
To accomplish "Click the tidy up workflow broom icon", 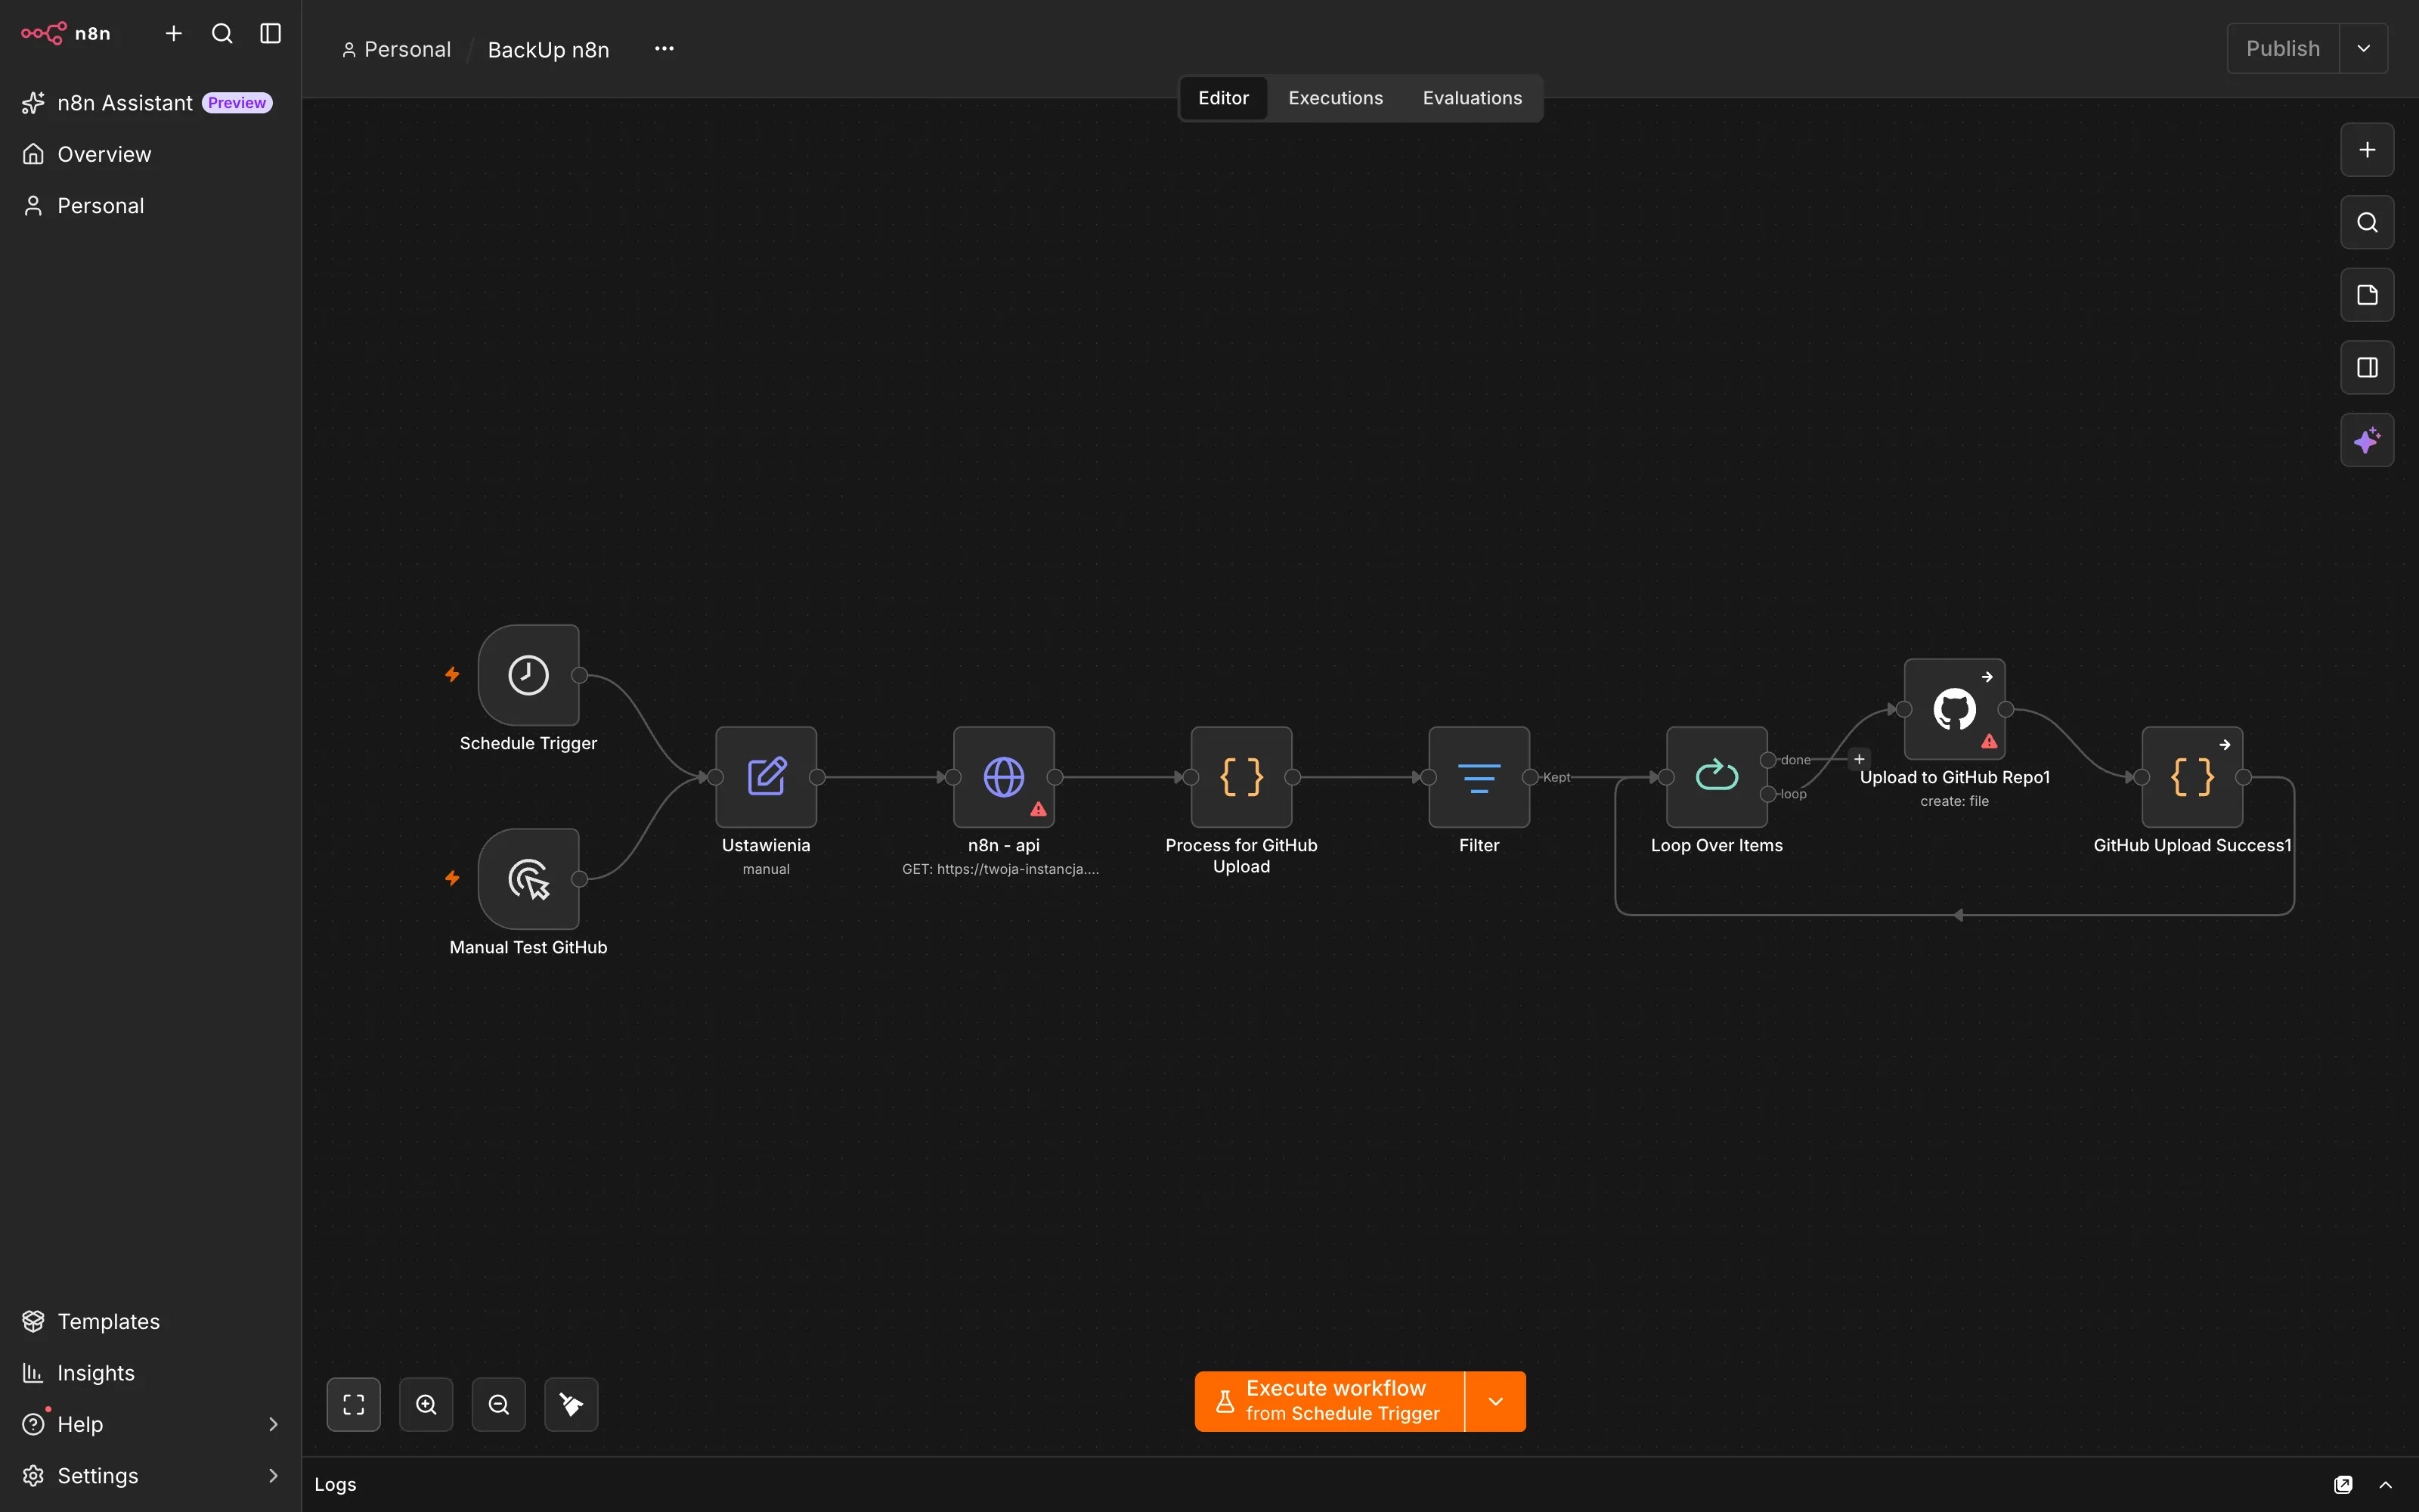I will [x=571, y=1404].
